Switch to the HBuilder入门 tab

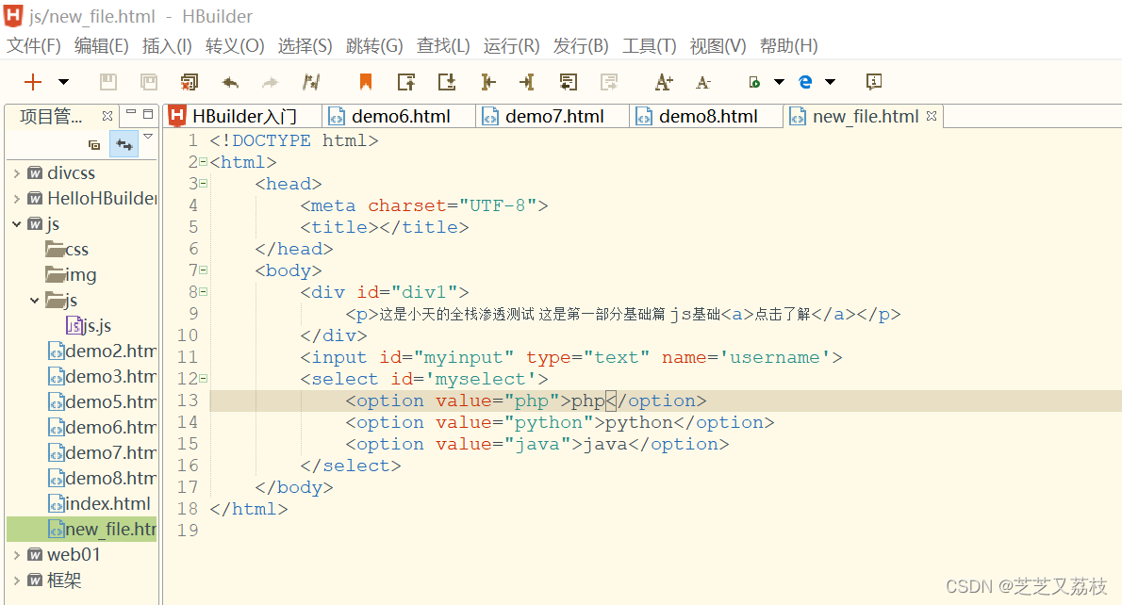[x=242, y=117]
